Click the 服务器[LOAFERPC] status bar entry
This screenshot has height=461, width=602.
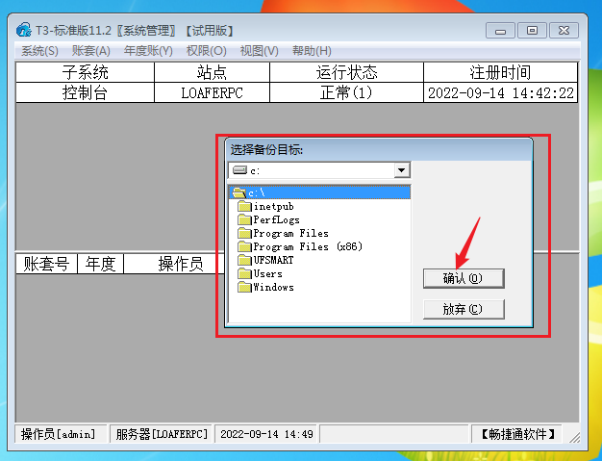(x=161, y=434)
